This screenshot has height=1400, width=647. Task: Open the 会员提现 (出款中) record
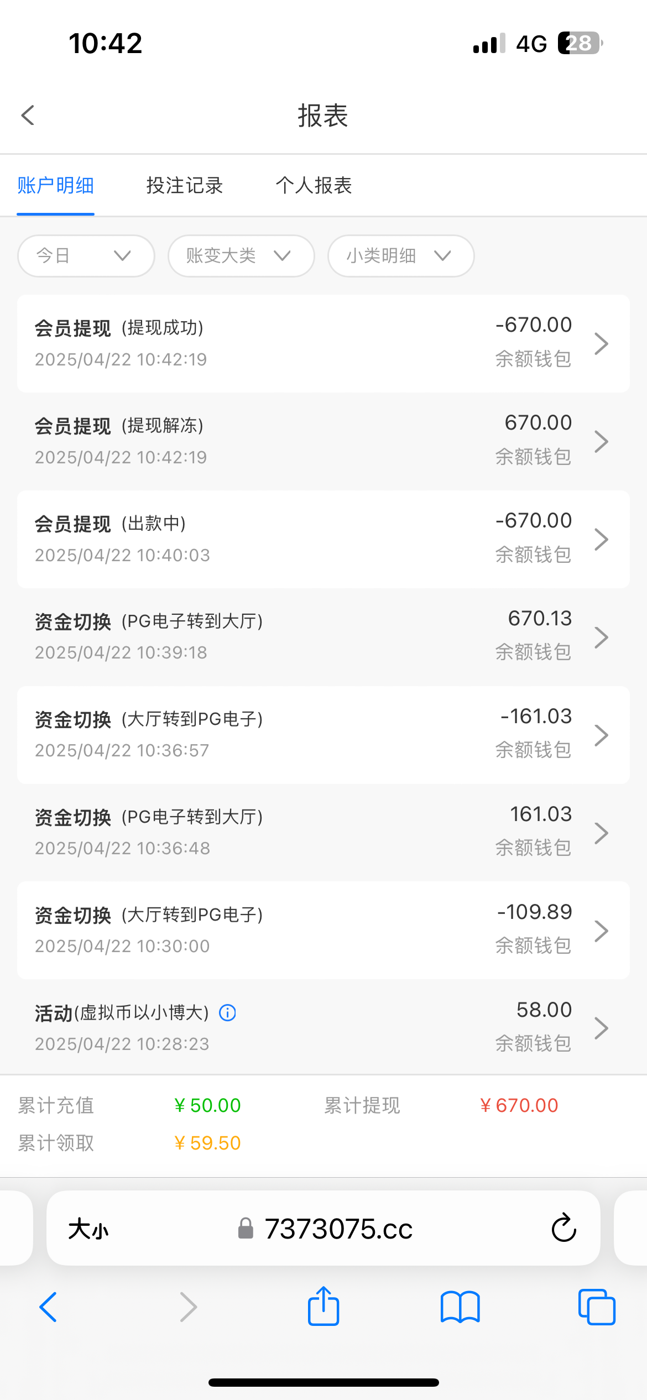point(323,539)
